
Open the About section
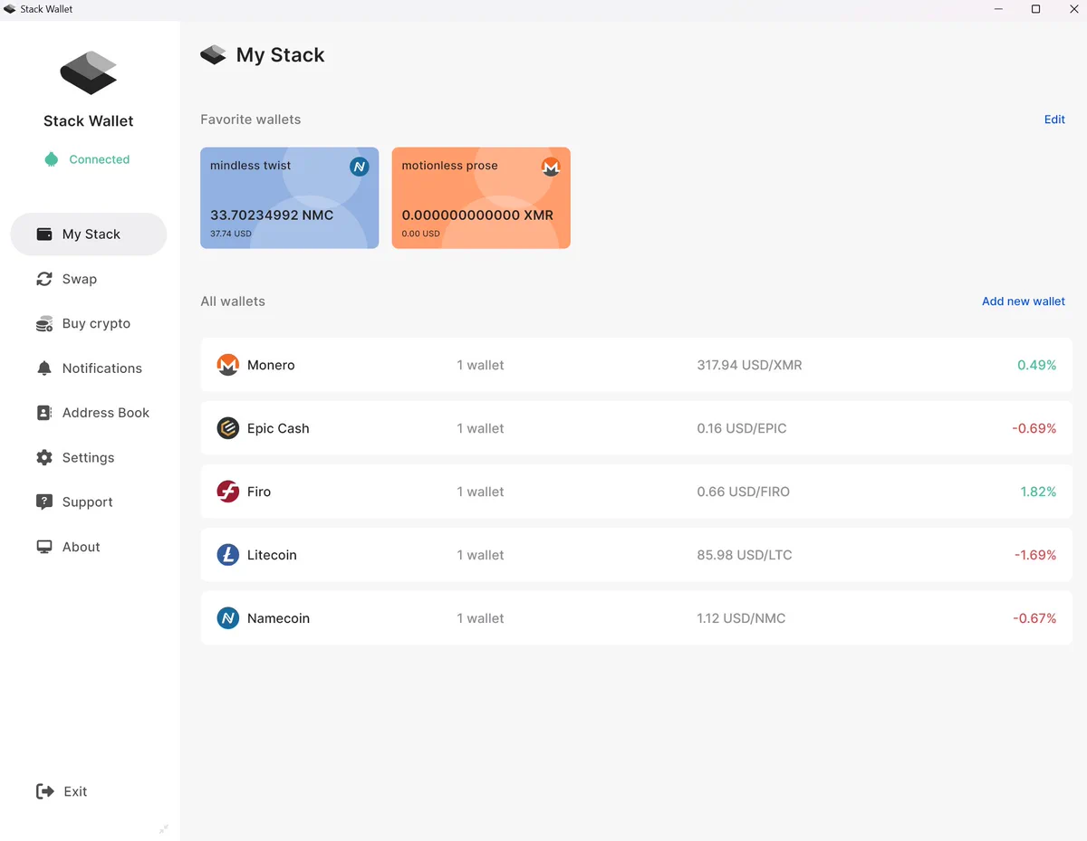coord(89,547)
